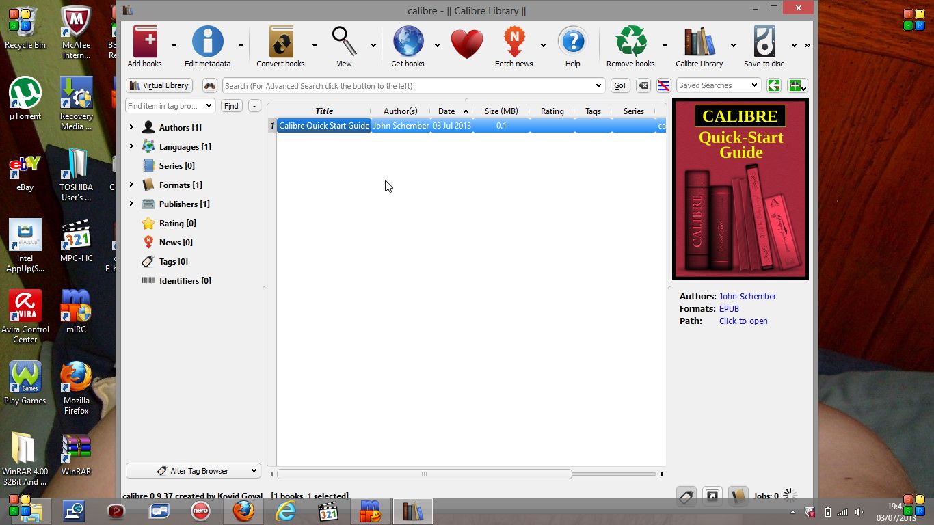Open the Get books store search
The image size is (934, 525).
(x=408, y=42)
